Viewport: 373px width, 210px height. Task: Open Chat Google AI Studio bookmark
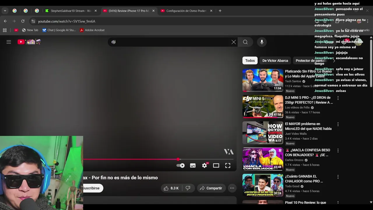tap(59, 30)
